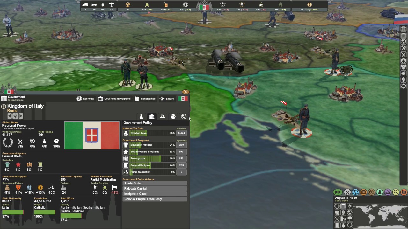Open the blue globe diplomacy button

coord(355,192)
